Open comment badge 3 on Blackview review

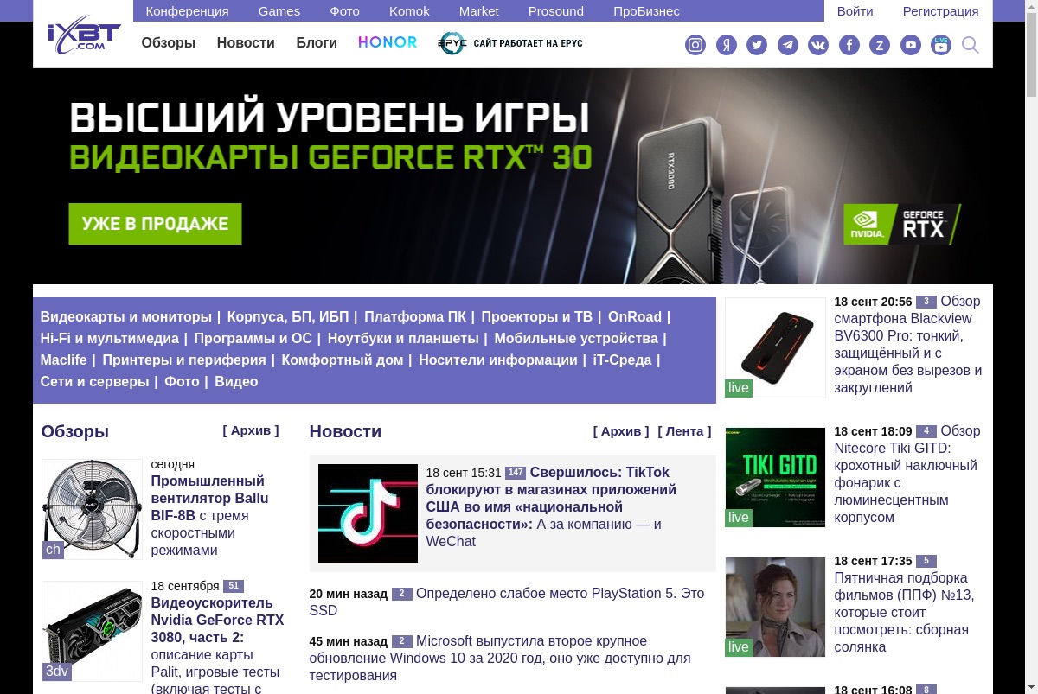click(x=926, y=302)
